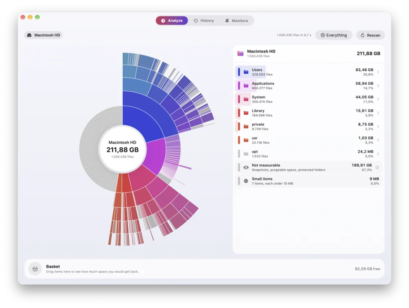This screenshot has height=308, width=409.
Task: Click the Not measurable crossed-eye icon
Action: pos(246,168)
